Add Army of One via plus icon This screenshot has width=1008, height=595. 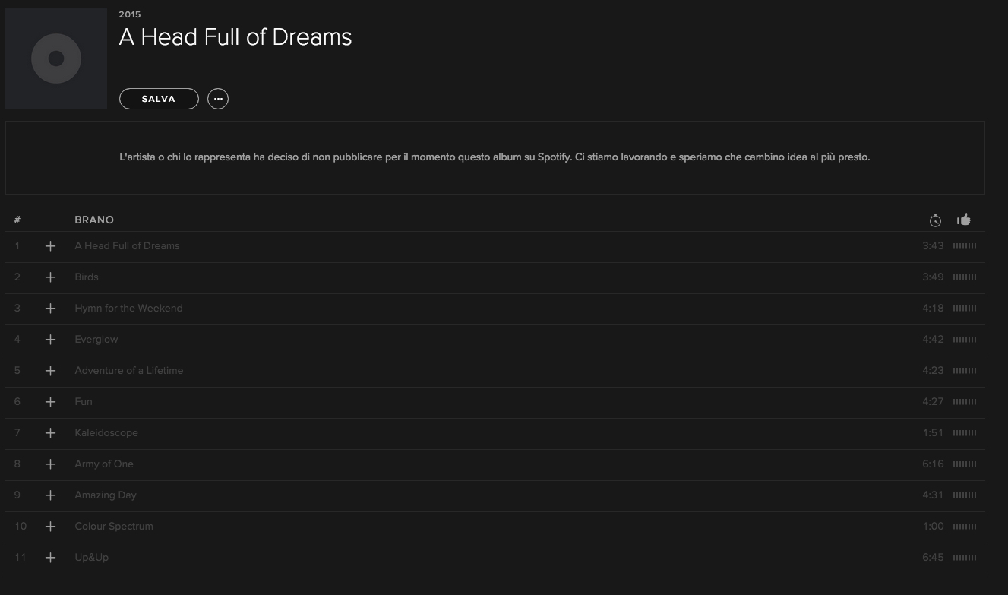coord(50,464)
